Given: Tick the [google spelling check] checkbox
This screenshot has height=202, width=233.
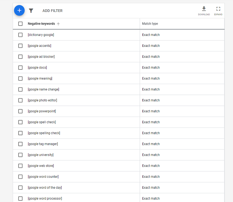Looking at the screenshot, I should (x=21, y=133).
